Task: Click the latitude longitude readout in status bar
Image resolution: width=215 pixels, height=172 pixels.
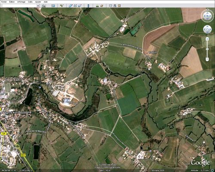Action: point(17,170)
